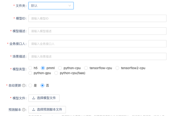The width and height of the screenshot is (169, 116).
Task: Select the pmml model type radio
Action: tap(43, 68)
